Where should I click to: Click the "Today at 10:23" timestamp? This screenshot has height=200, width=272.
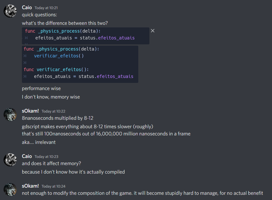pyautogui.click(x=46, y=157)
